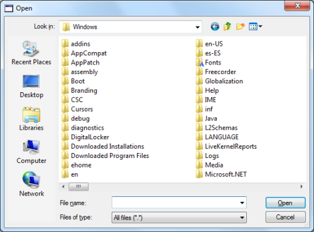314x232 pixels.
Task: Open Network in sidebar
Action: coord(31,184)
